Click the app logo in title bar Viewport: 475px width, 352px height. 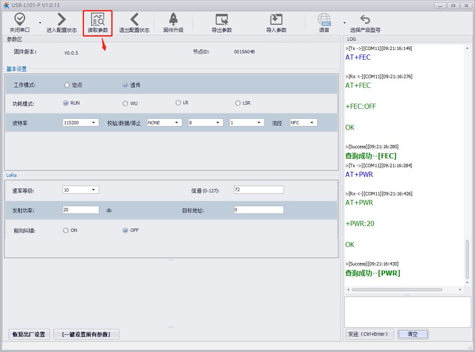coord(6,5)
